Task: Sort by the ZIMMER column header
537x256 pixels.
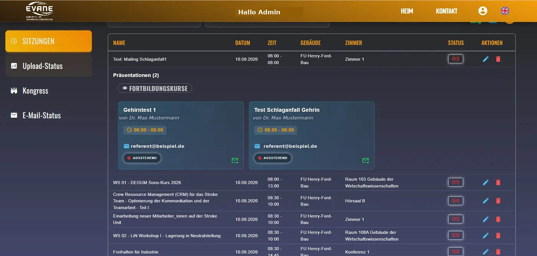Action: (x=354, y=43)
